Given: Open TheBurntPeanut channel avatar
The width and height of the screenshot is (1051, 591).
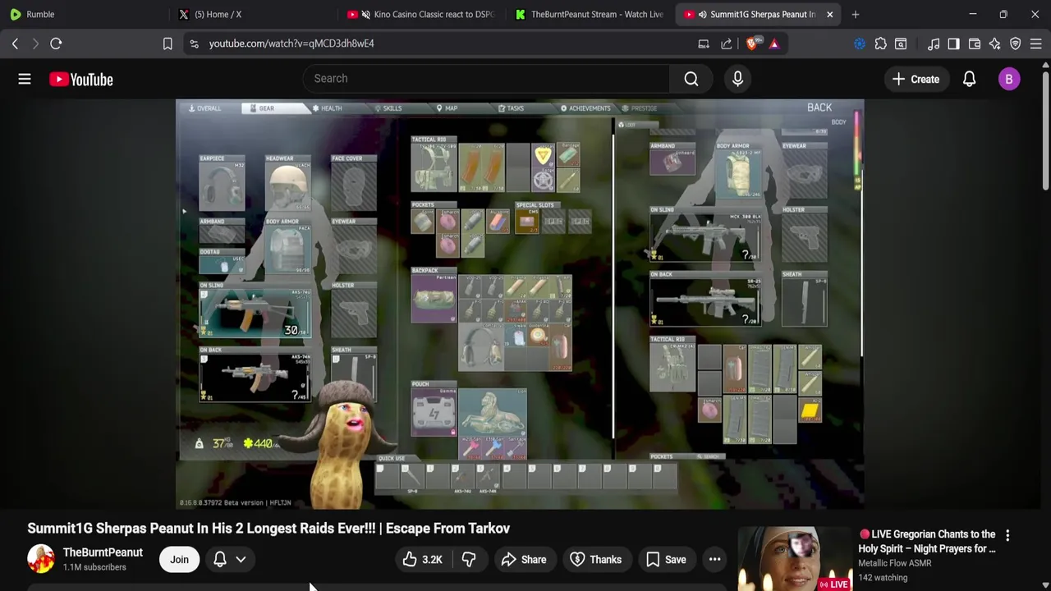Looking at the screenshot, I should click(41, 559).
